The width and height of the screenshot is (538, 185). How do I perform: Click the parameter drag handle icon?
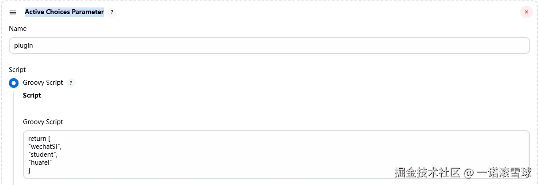tap(13, 12)
